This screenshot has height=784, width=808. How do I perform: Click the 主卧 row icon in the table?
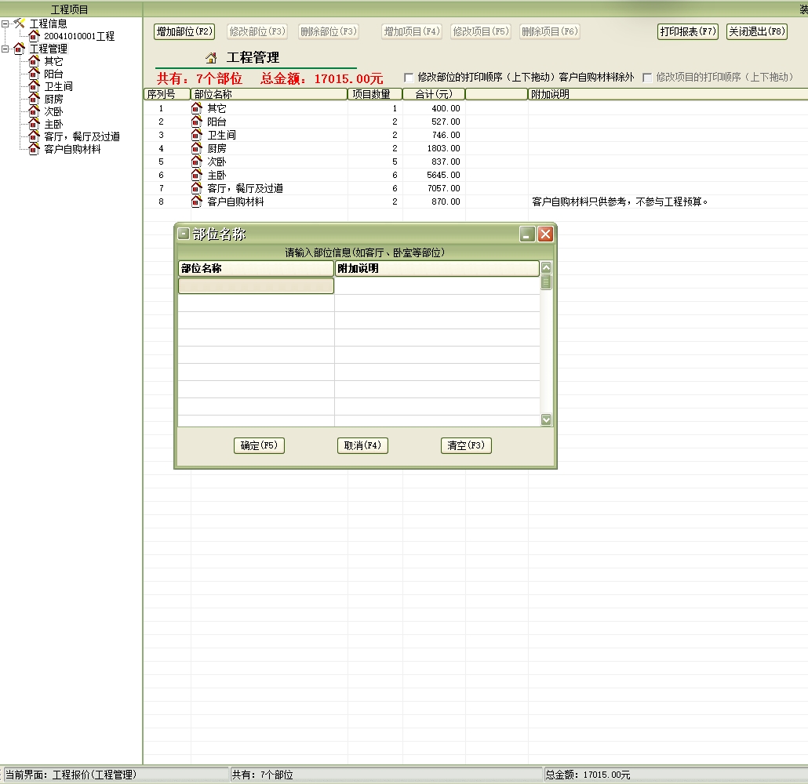coord(197,175)
